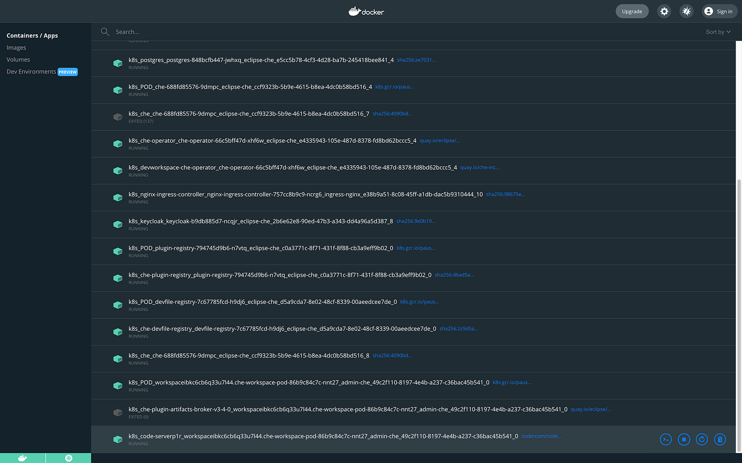Open Dev Environments preview section

point(30,71)
